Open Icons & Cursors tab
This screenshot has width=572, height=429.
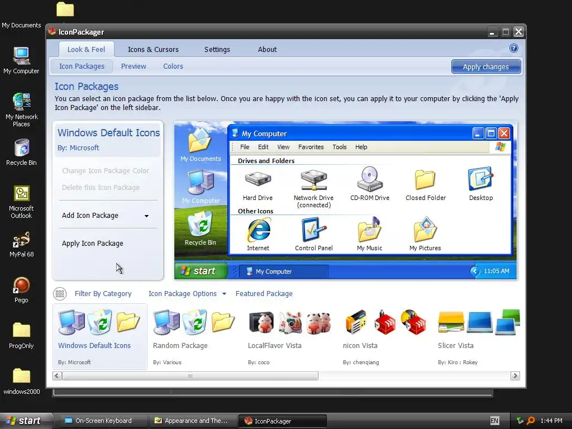click(153, 49)
